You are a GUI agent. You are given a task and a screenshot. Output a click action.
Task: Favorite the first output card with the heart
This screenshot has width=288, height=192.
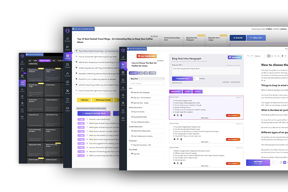point(174,115)
